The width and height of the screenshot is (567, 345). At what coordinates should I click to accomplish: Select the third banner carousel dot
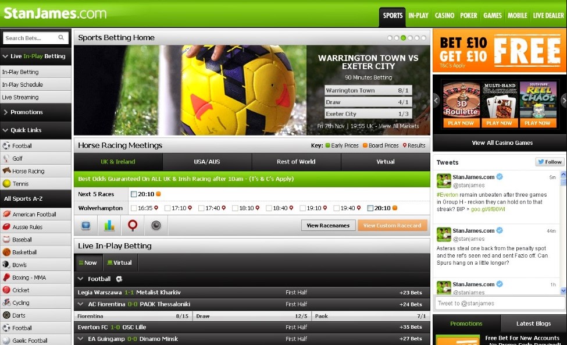(403, 38)
